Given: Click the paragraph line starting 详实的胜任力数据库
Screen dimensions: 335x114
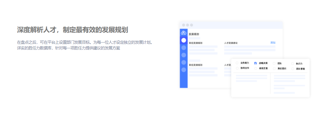Looking at the screenshot, I should [69, 48].
